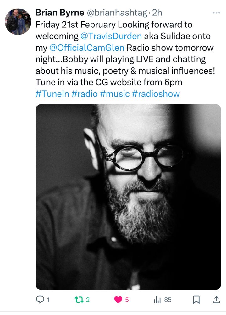Click the like count number 5
Viewport: 226px width, 315px height.
(x=127, y=300)
